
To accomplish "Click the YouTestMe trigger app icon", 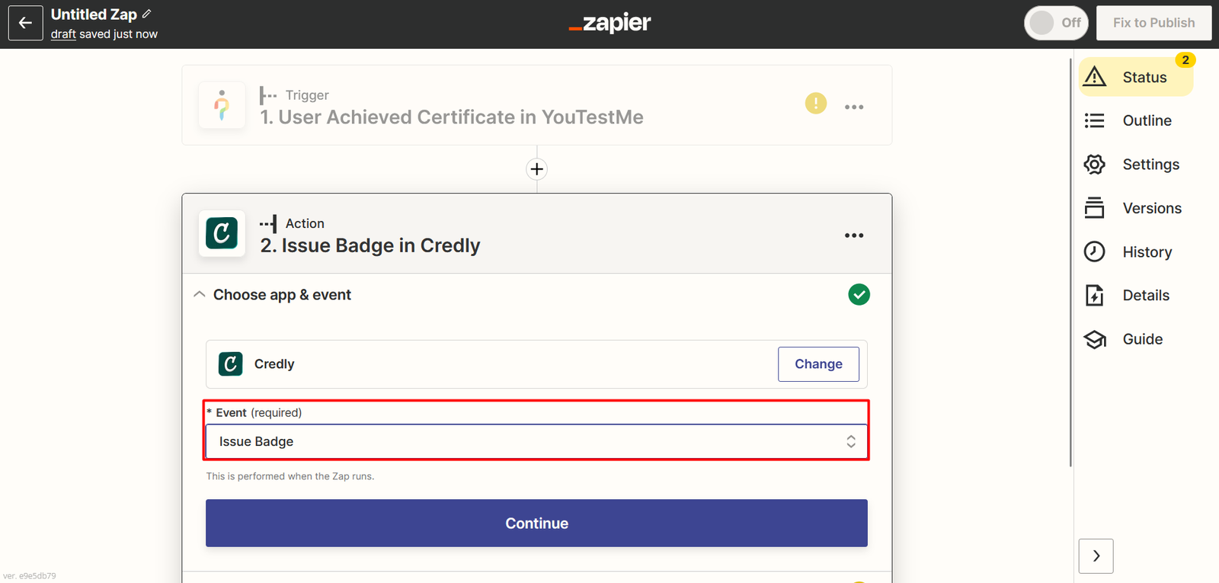I will click(x=222, y=105).
